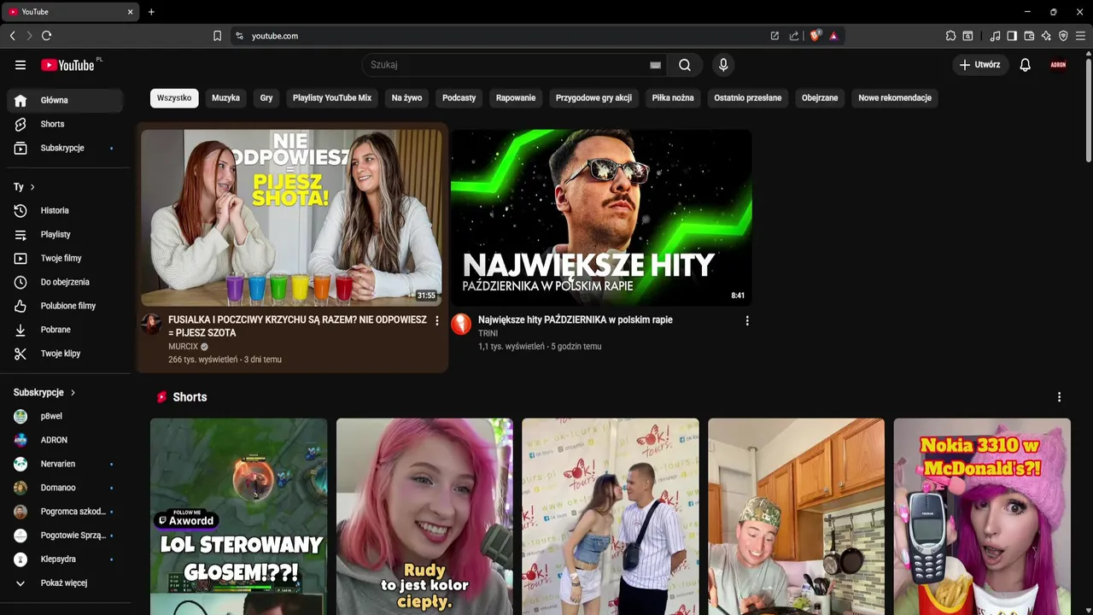The height and width of the screenshot is (615, 1093).
Task: Open the Rudy to jest kolor ciepły Short
Action: click(424, 517)
